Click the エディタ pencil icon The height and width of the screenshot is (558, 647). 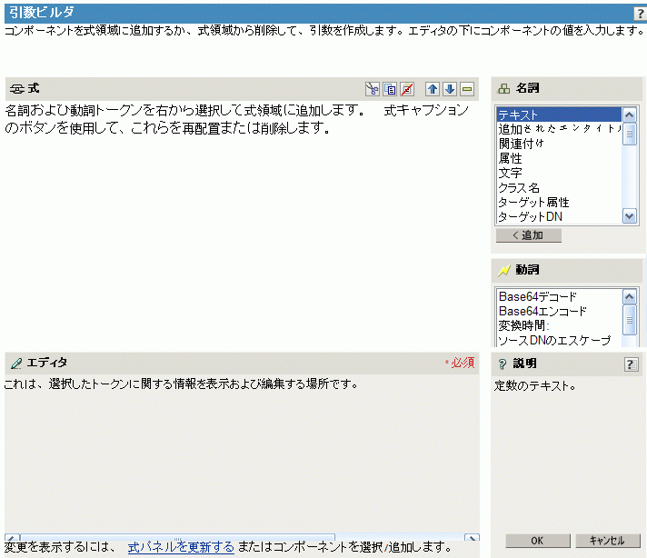[x=16, y=364]
